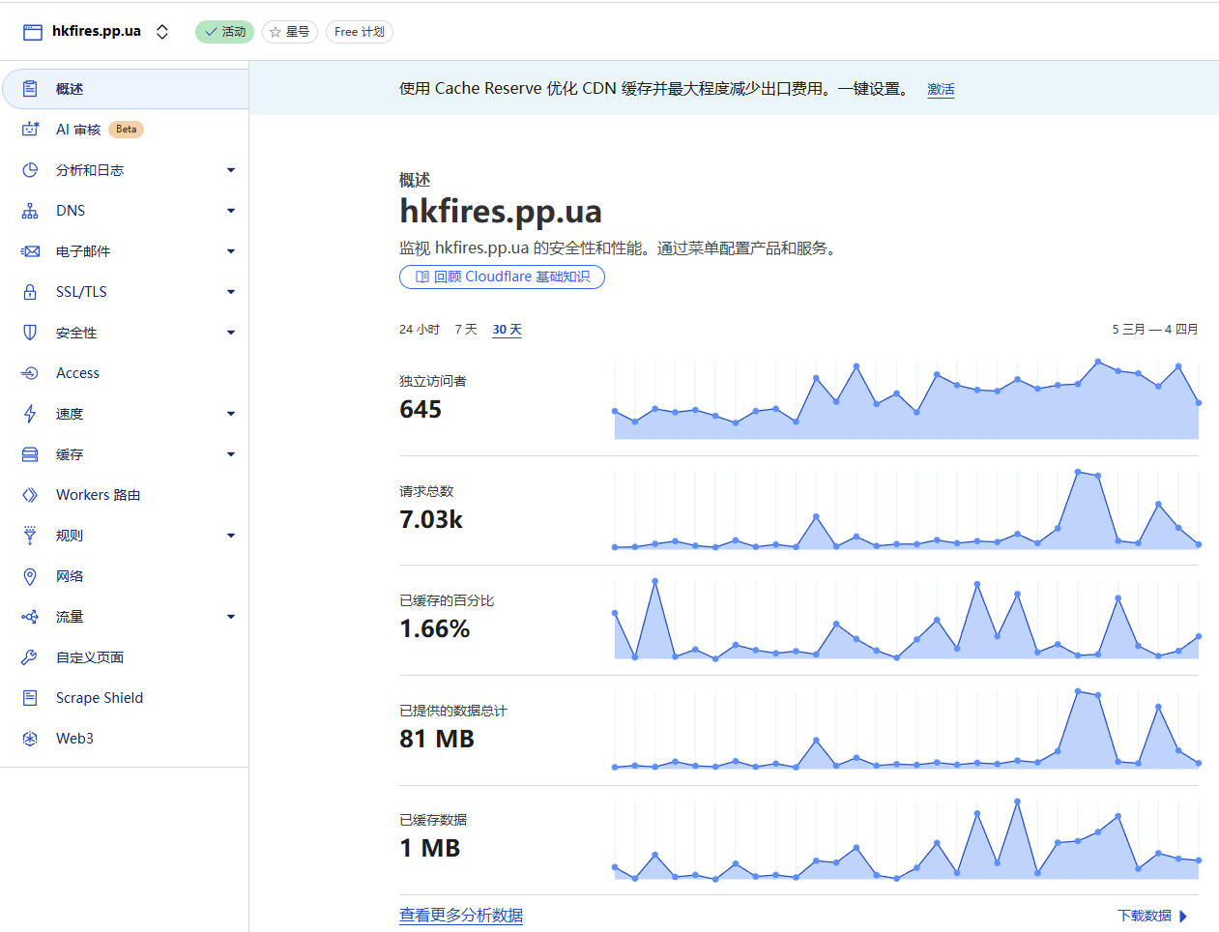Open the domain switcher next to hkfires.pp.ua
The width and height of the screenshot is (1219, 932).
tap(161, 31)
